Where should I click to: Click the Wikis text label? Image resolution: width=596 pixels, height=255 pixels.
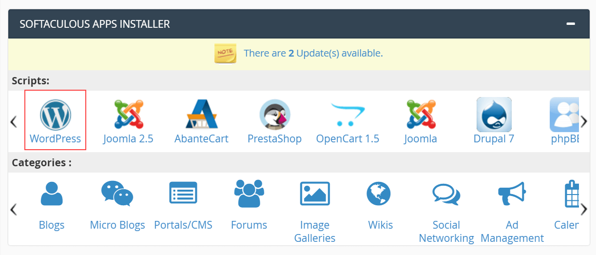coord(381,225)
